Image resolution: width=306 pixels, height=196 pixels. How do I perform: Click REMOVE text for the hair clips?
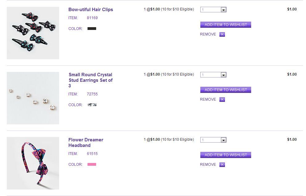click(208, 34)
